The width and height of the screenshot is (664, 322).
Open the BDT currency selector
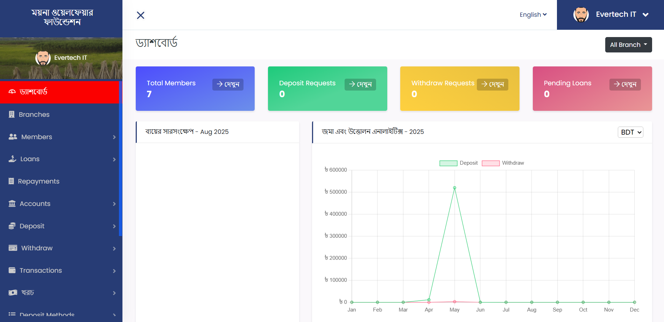pos(630,132)
